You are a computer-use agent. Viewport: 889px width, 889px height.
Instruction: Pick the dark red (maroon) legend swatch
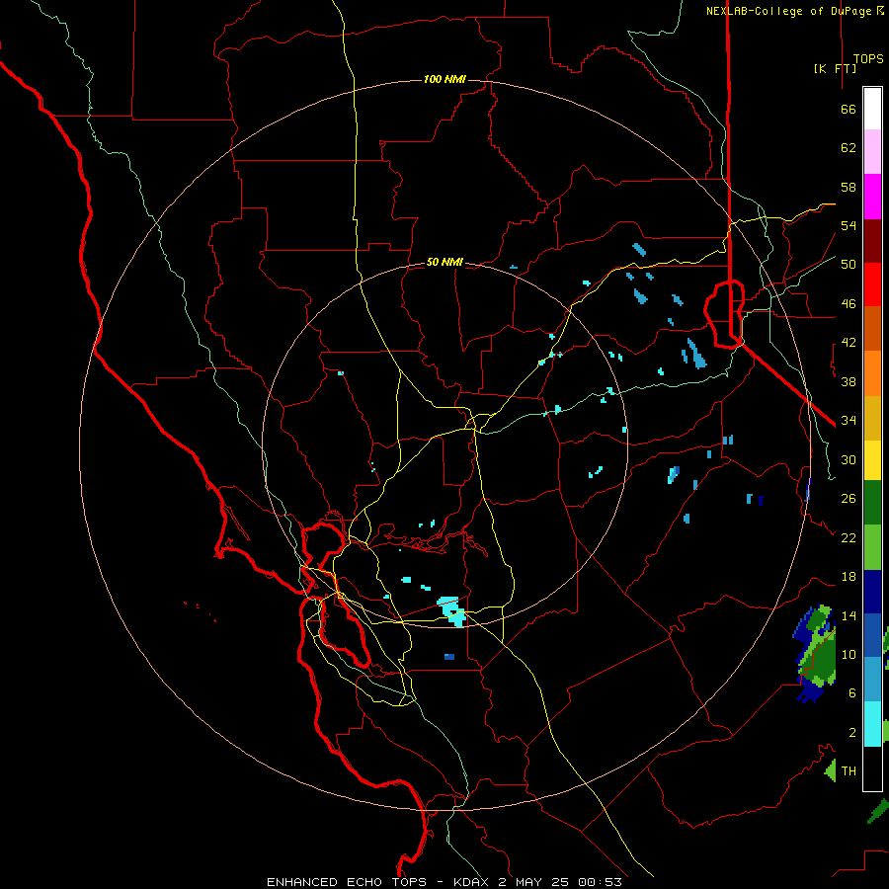(872, 242)
